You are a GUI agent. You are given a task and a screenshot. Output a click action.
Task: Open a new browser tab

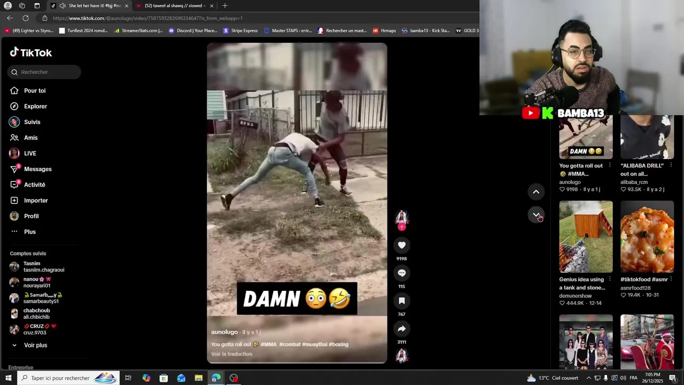tap(225, 6)
